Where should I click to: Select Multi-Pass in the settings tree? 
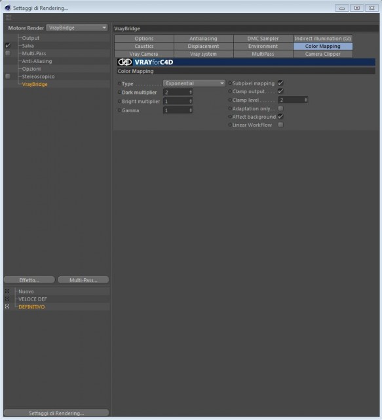coord(34,53)
